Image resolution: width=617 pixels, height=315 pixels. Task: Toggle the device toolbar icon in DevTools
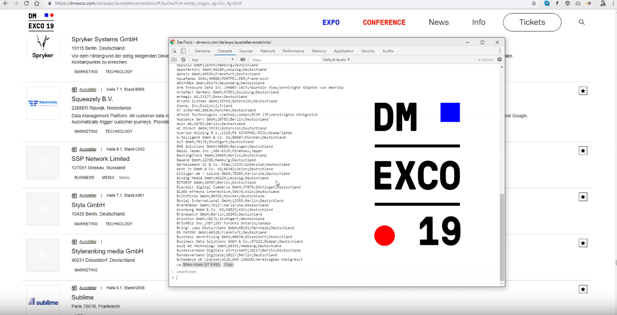point(183,51)
